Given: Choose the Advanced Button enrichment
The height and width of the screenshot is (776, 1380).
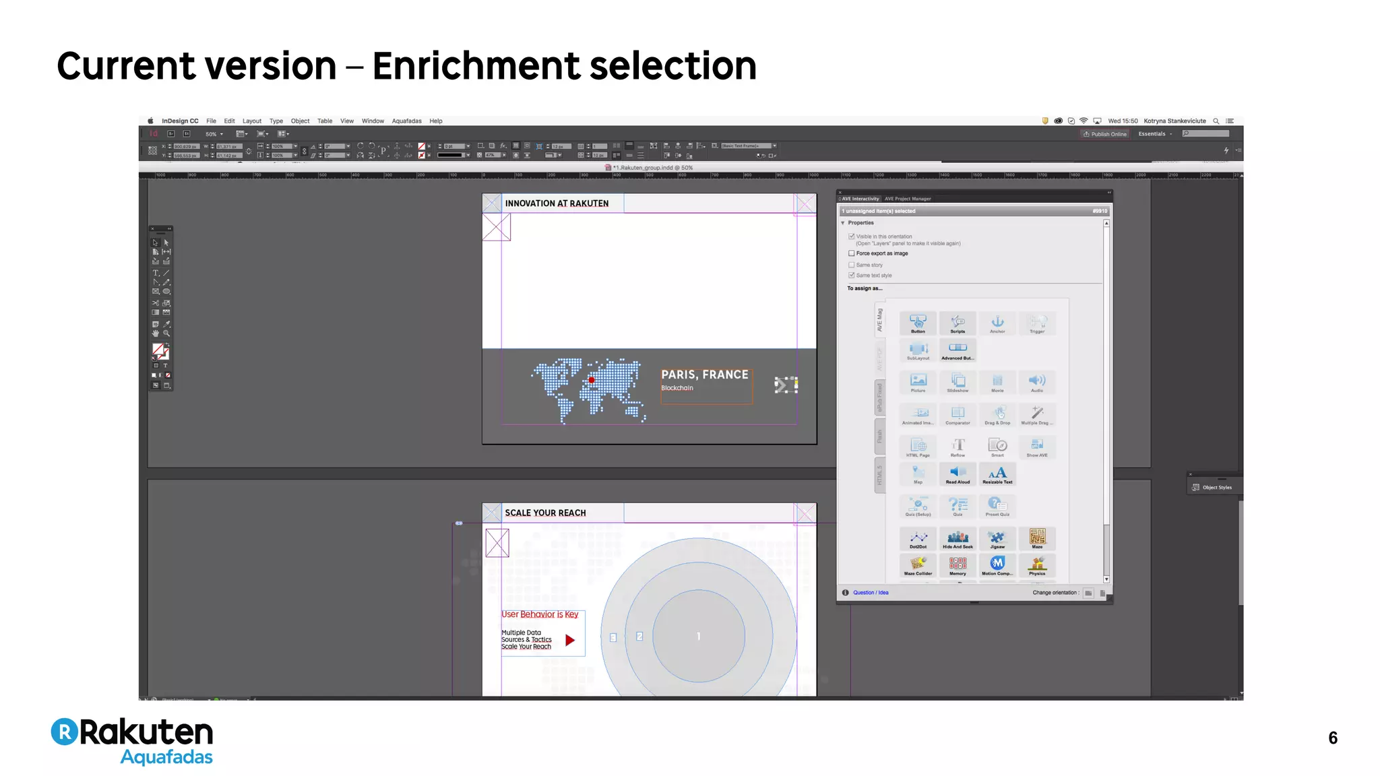Looking at the screenshot, I should (x=958, y=351).
